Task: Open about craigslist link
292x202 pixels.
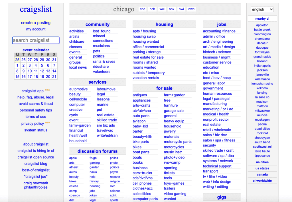Action: pos(36,144)
